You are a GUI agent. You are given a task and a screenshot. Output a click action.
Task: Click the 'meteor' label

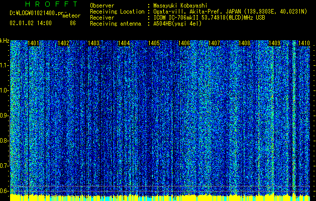point(71,16)
